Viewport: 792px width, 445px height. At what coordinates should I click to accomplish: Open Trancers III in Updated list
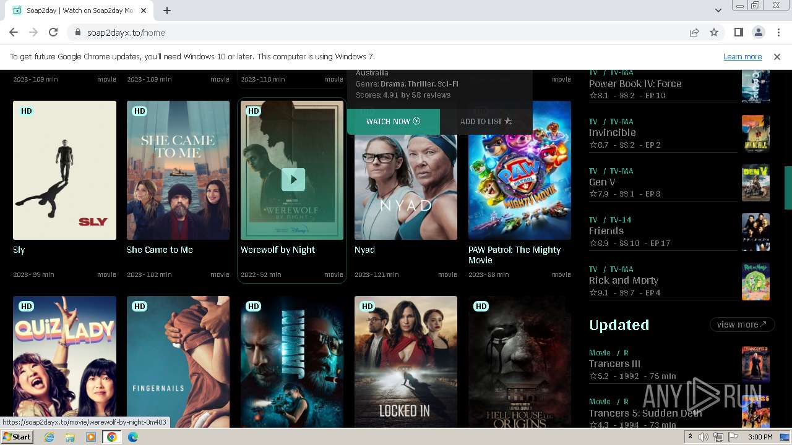pos(614,364)
